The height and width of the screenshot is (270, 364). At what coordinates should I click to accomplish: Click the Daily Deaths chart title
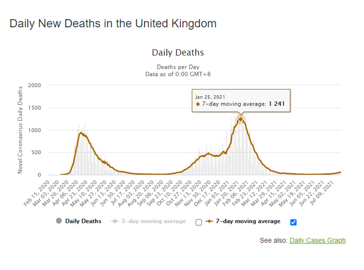178,53
